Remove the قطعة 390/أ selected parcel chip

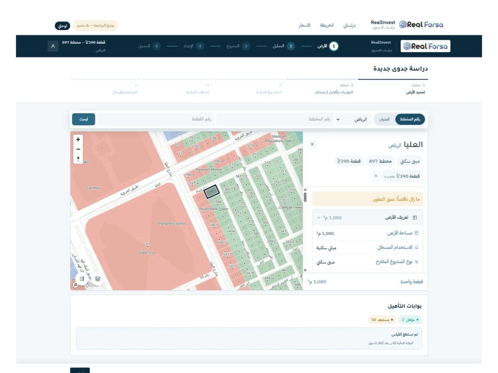[376, 176]
